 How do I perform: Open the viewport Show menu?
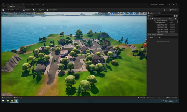[x=22, y=14]
